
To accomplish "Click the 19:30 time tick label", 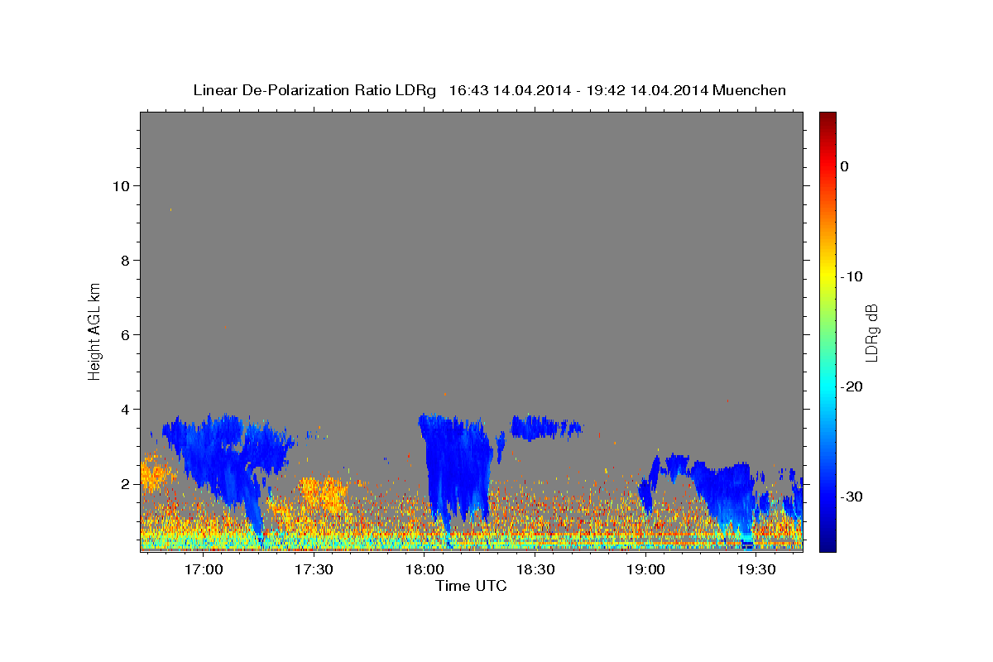I will click(756, 569).
